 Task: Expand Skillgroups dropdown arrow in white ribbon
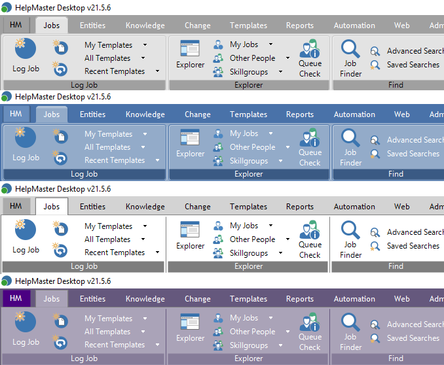coord(280,253)
